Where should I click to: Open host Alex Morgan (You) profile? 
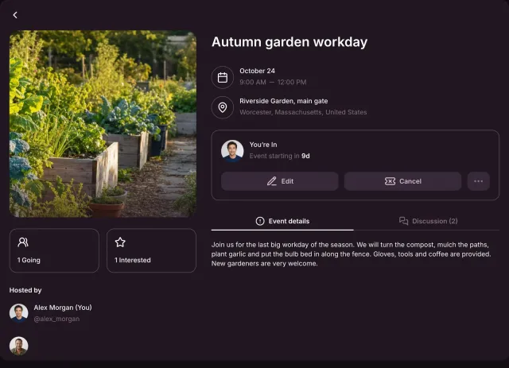point(63,308)
